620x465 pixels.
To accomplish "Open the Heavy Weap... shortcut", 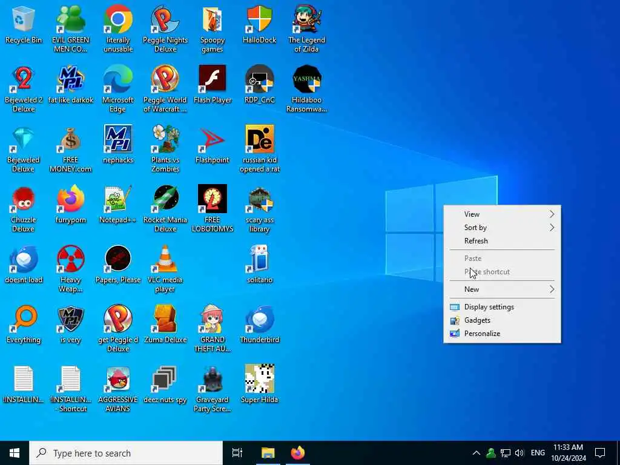I will pos(70,269).
